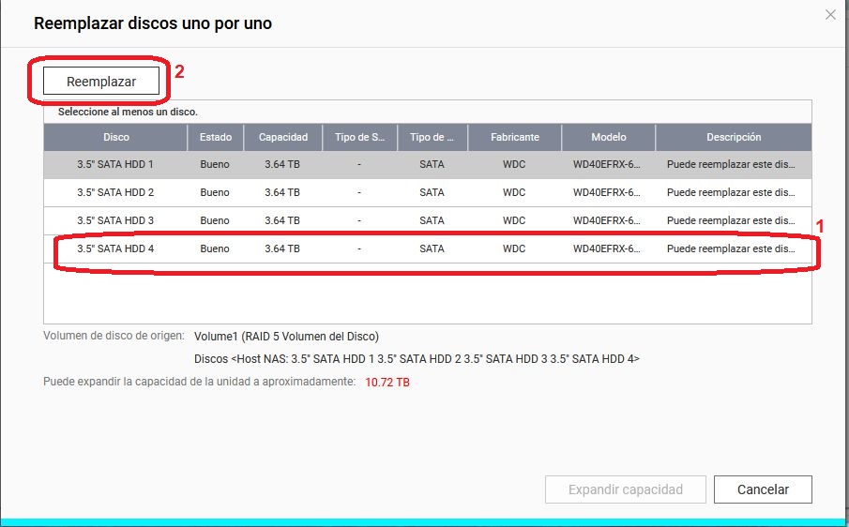Pick the 3.5" SATA HDD 4 row

point(115,249)
